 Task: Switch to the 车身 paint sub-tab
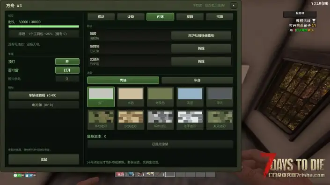(197, 80)
